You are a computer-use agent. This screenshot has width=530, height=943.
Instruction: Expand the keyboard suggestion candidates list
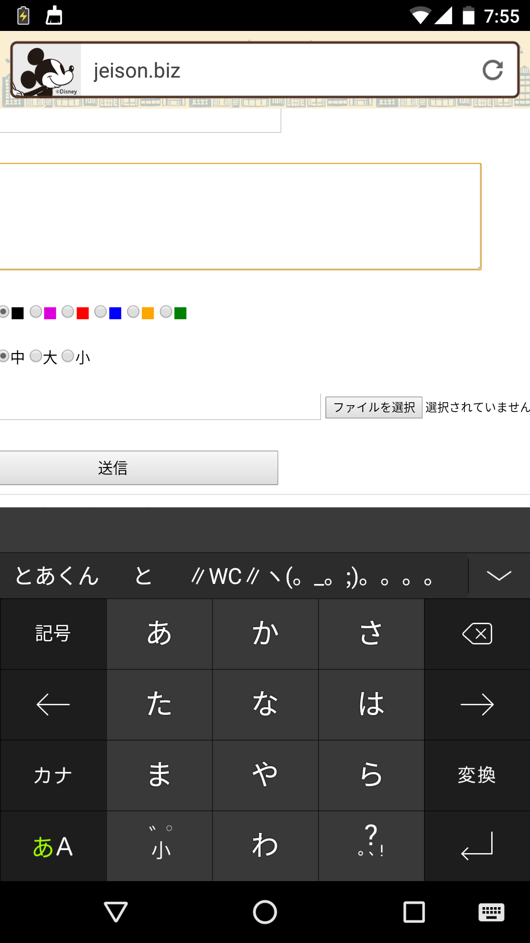coord(499,576)
